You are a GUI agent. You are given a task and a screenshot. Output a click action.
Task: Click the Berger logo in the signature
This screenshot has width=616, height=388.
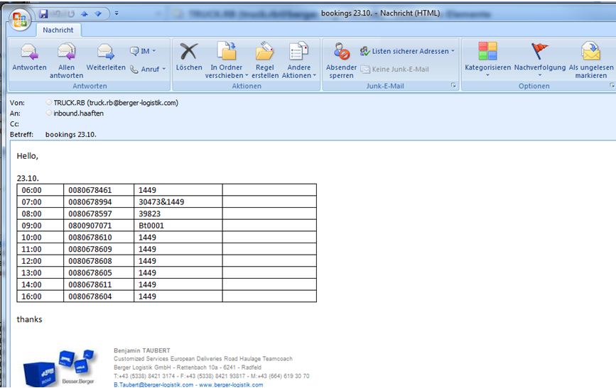59,367
